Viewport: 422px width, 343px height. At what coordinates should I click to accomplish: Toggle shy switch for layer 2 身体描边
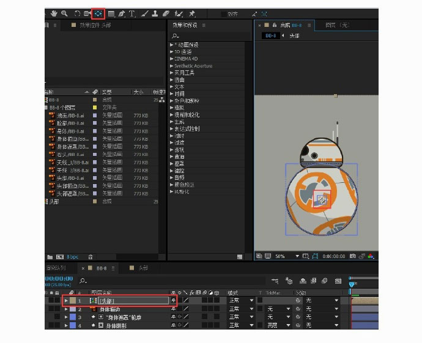[173, 309]
